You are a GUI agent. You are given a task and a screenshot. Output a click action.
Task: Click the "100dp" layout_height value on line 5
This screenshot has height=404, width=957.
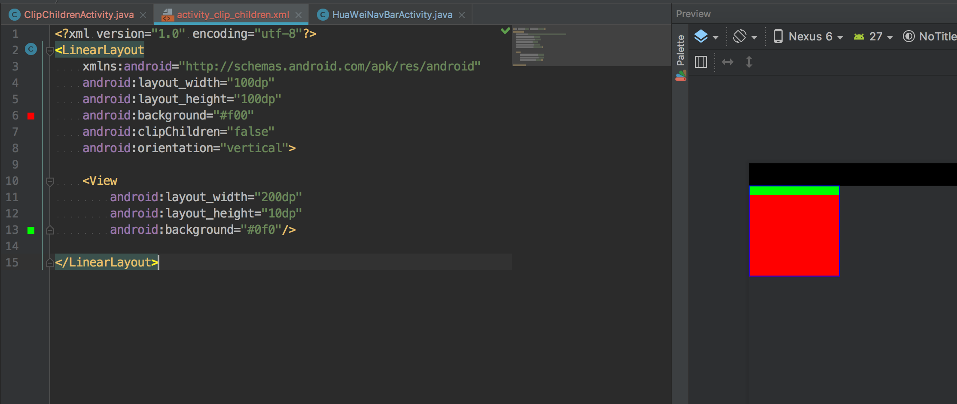pos(258,99)
